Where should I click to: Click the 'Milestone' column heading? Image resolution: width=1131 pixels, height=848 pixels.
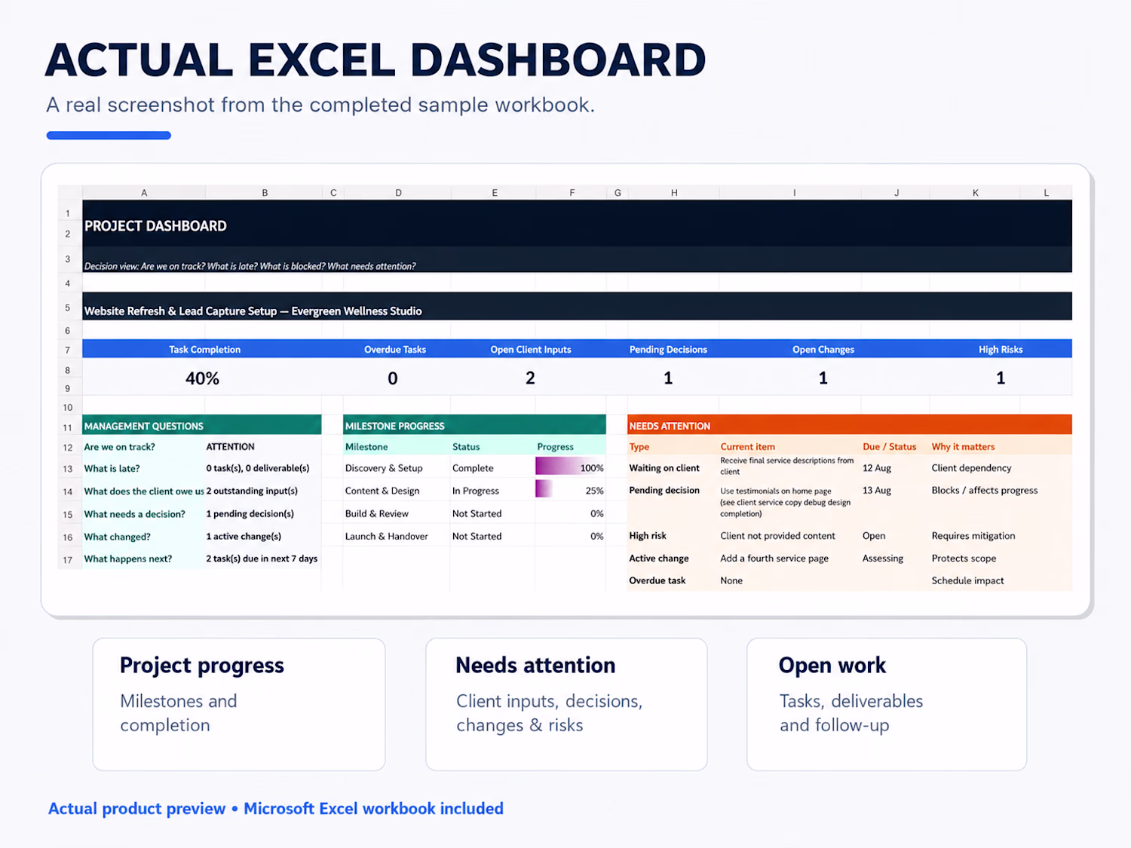tap(366, 447)
